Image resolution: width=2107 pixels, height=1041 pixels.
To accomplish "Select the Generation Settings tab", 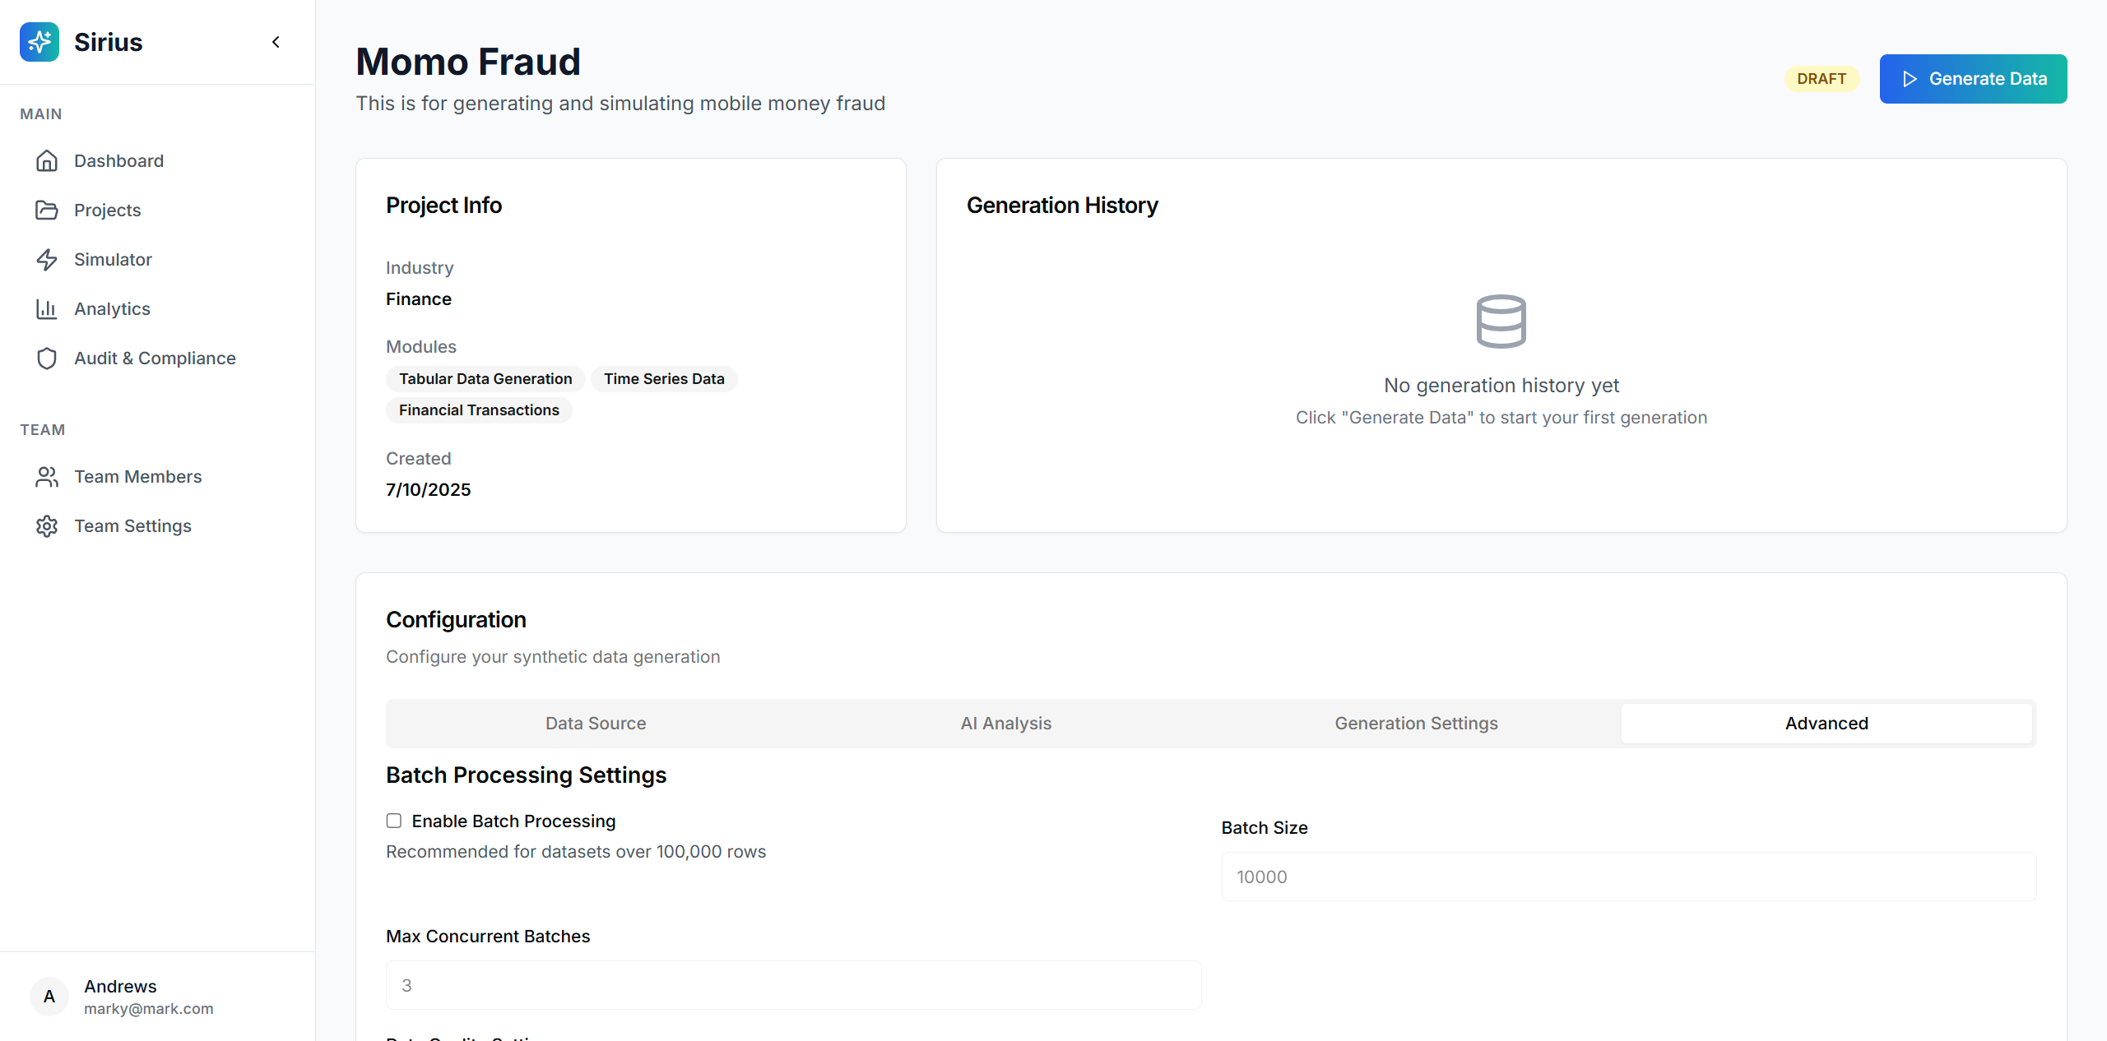I will [x=1415, y=724].
